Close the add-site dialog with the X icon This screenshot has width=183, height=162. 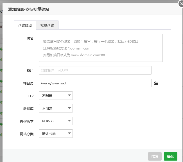pyautogui.click(x=181, y=4)
